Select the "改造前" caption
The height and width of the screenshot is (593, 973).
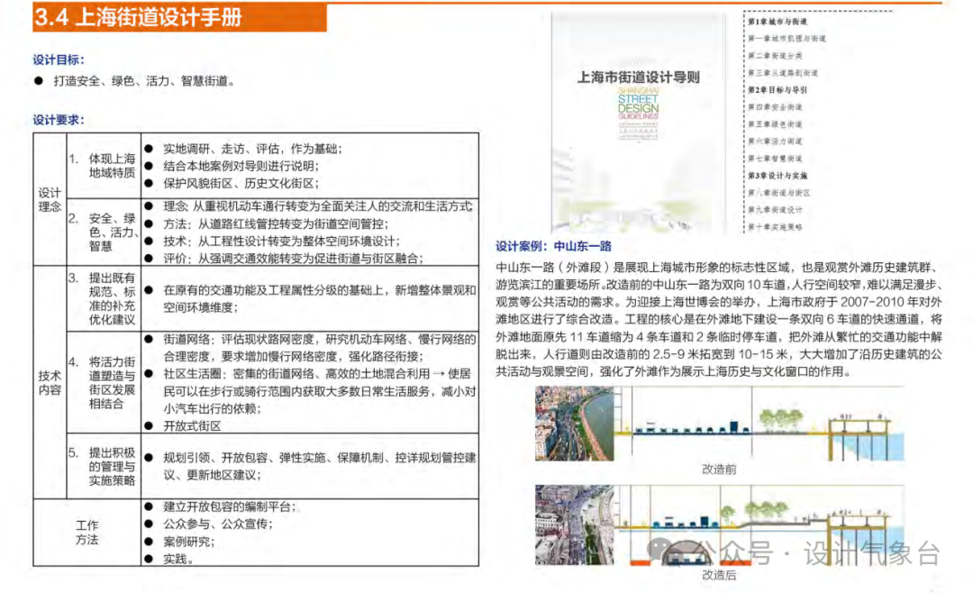(719, 470)
